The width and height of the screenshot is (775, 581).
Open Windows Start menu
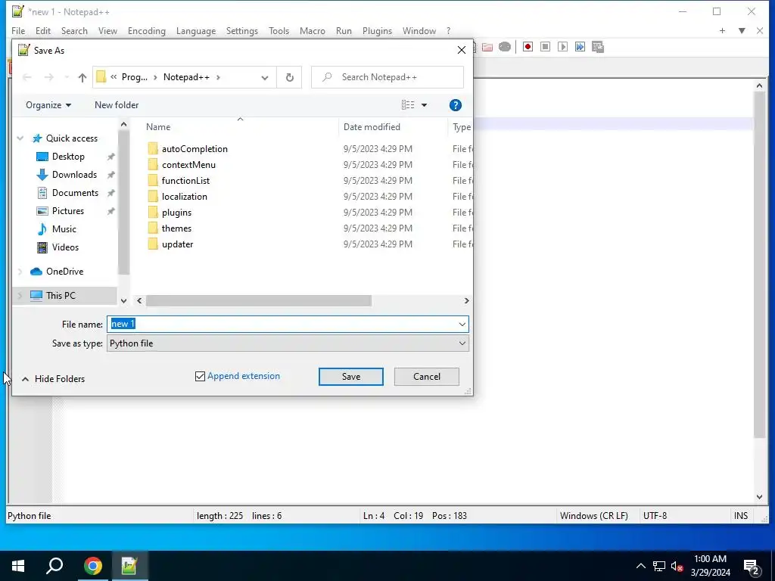point(18,566)
